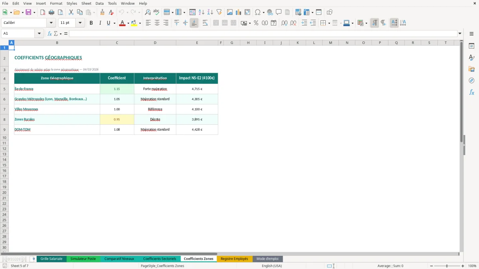Open the Borders dropdown arrow
The width and height of the screenshot is (479, 269).
pyautogui.click(x=329, y=23)
